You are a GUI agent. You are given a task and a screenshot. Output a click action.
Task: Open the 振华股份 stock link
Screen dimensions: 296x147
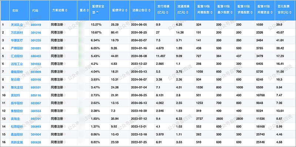[17, 103]
